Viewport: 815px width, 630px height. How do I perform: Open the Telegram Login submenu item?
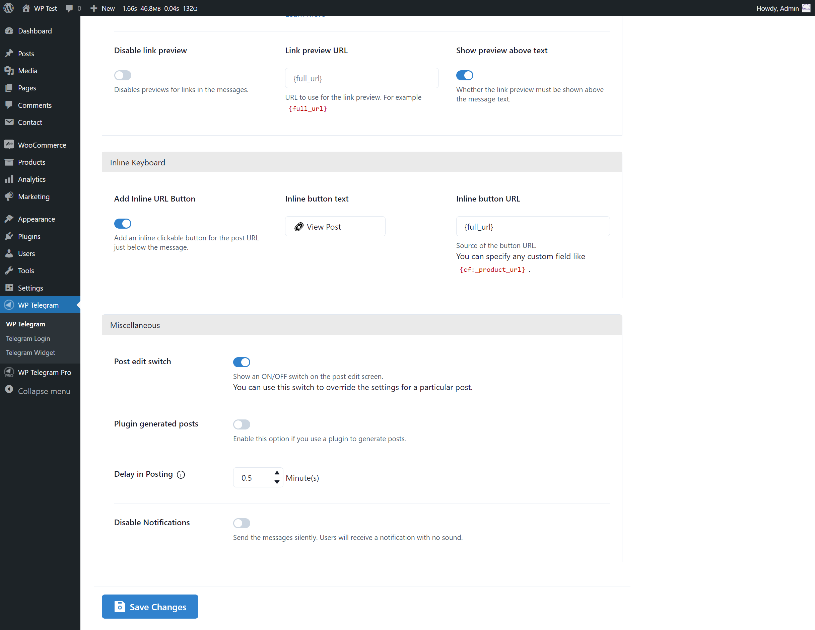pos(28,338)
